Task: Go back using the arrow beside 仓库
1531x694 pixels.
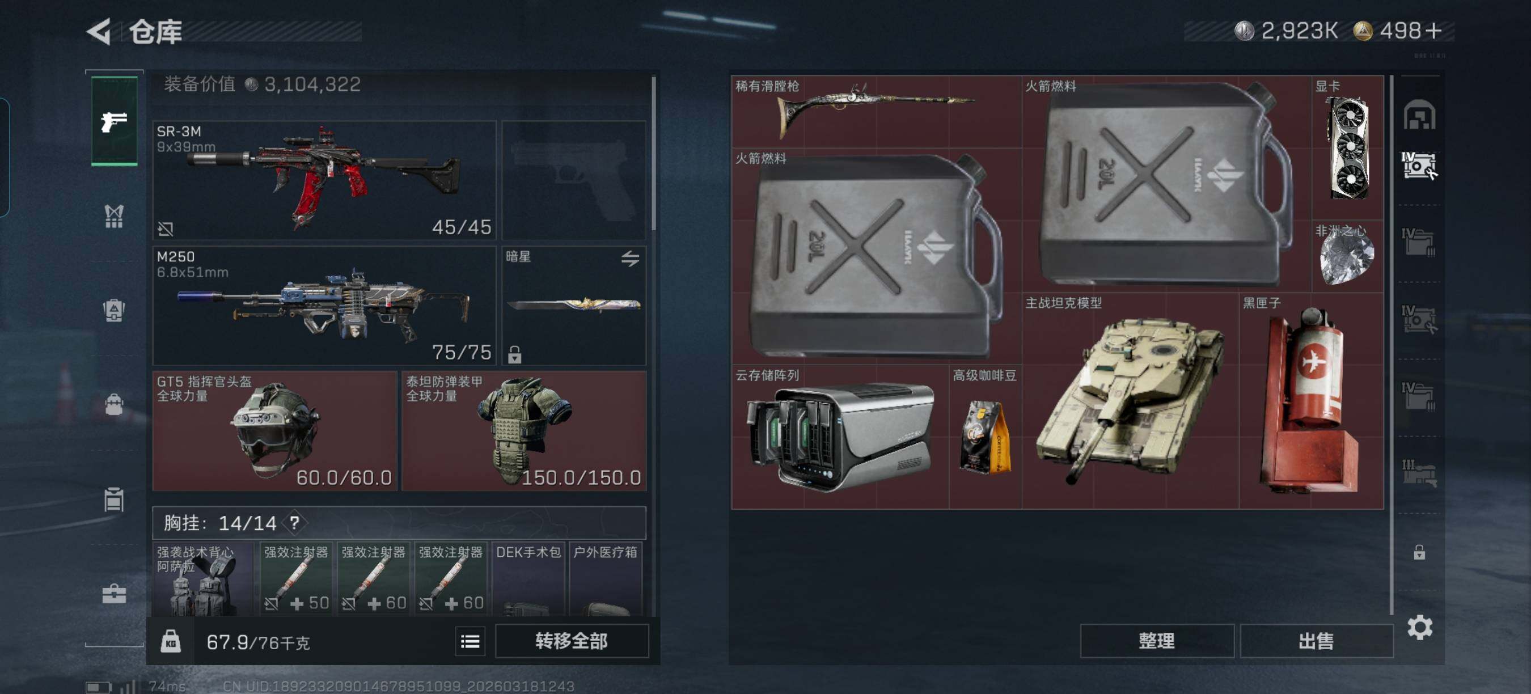Action: point(99,31)
